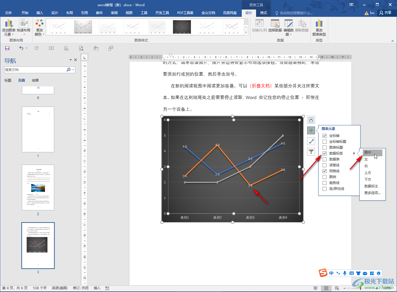Viewport: 397px width, 292px height.
Task: Toggle Sogou Chinese/English mode (中)
Action: pos(331,273)
